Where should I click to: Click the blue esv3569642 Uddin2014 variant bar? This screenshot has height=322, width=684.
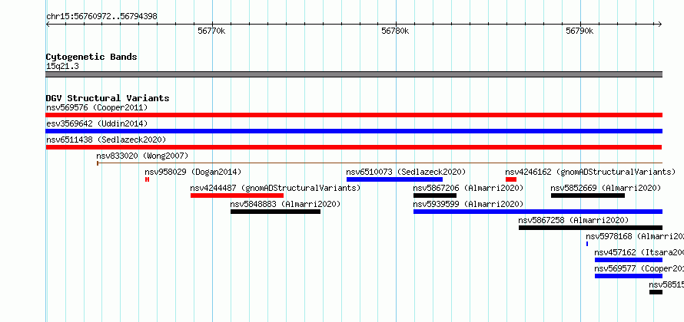pyautogui.click(x=354, y=131)
